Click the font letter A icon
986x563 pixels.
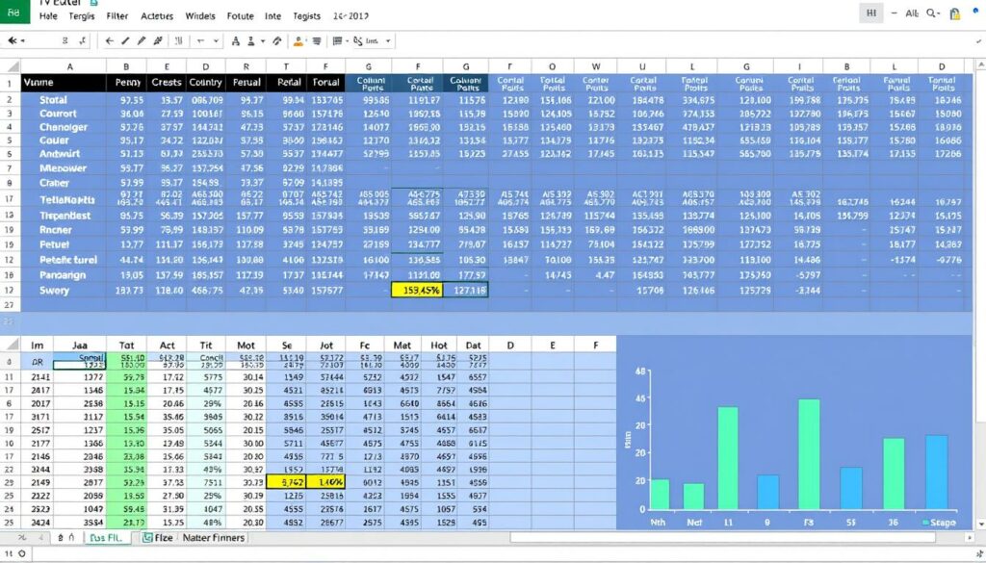(236, 40)
